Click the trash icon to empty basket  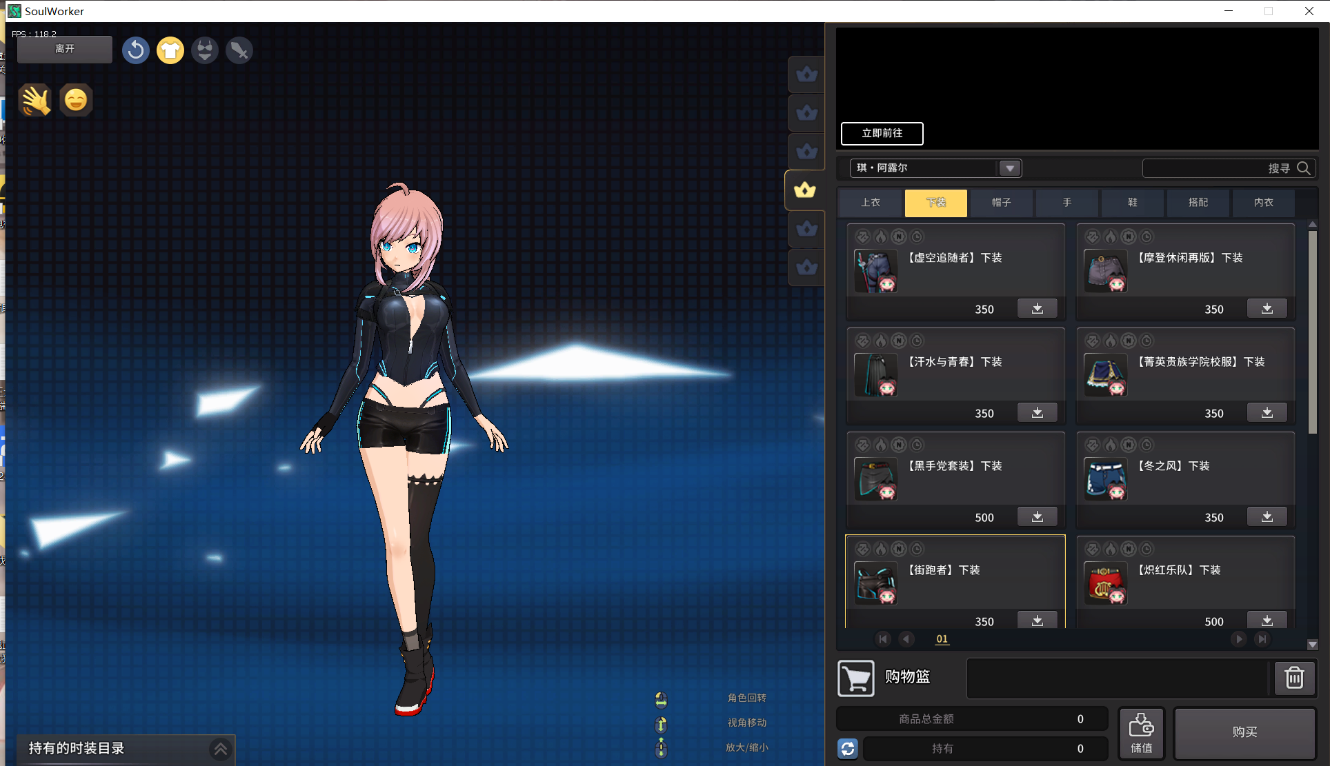[x=1294, y=678]
